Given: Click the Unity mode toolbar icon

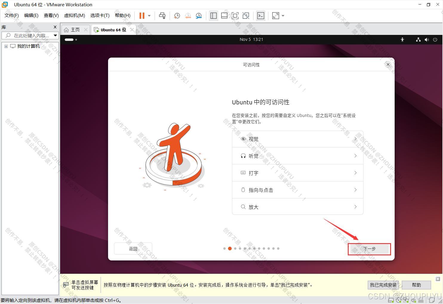Looking at the screenshot, I should 246,16.
